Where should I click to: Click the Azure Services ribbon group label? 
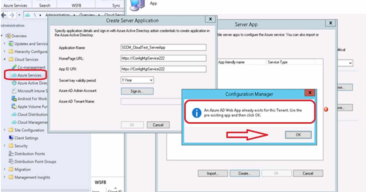point(15,5)
